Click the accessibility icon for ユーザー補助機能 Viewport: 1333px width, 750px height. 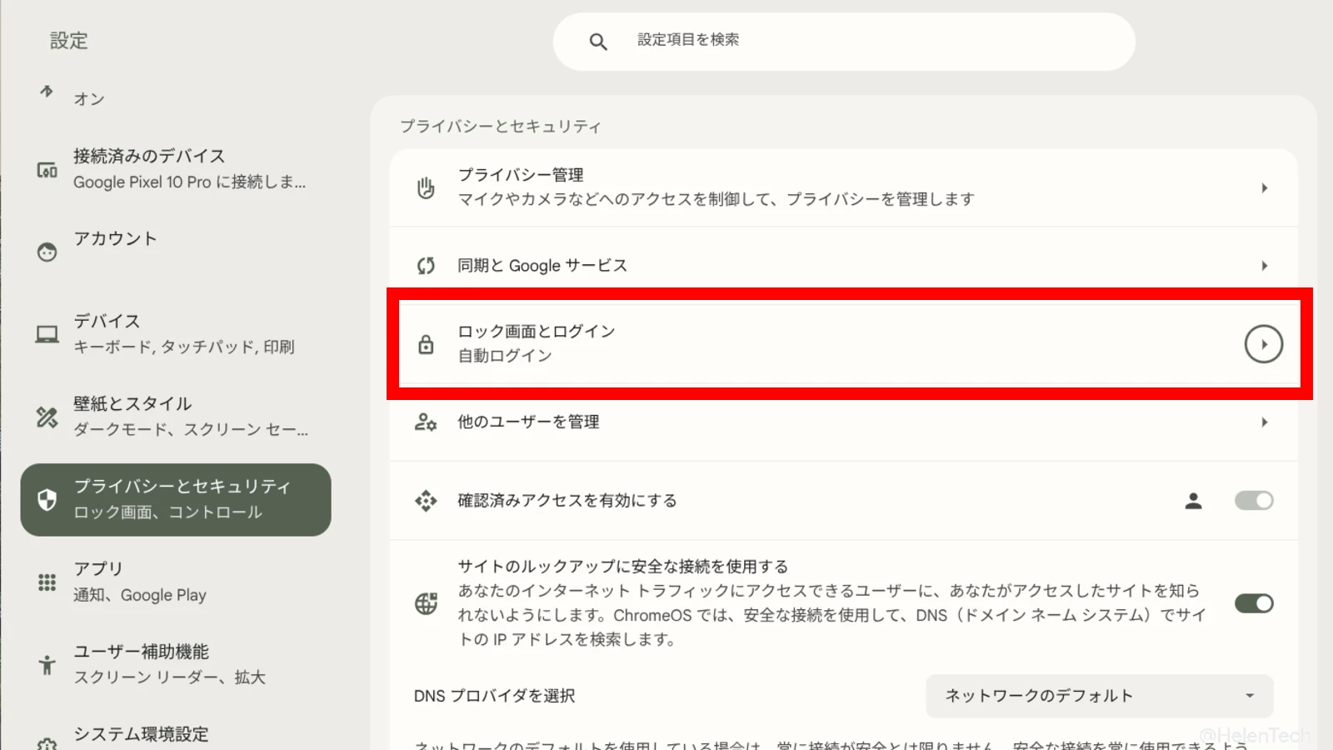(47, 664)
